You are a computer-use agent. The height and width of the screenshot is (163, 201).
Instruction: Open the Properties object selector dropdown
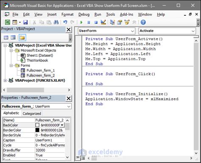69,106
